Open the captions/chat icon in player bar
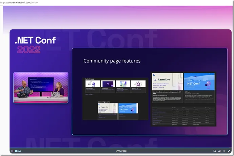This screenshot has width=234, height=156. pos(215,151)
